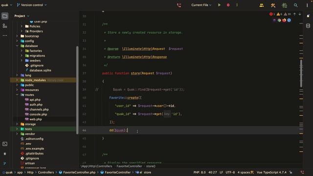The image size is (313, 176).
Task: Click the Illuminate Http Response link
Action: [x=144, y=57]
